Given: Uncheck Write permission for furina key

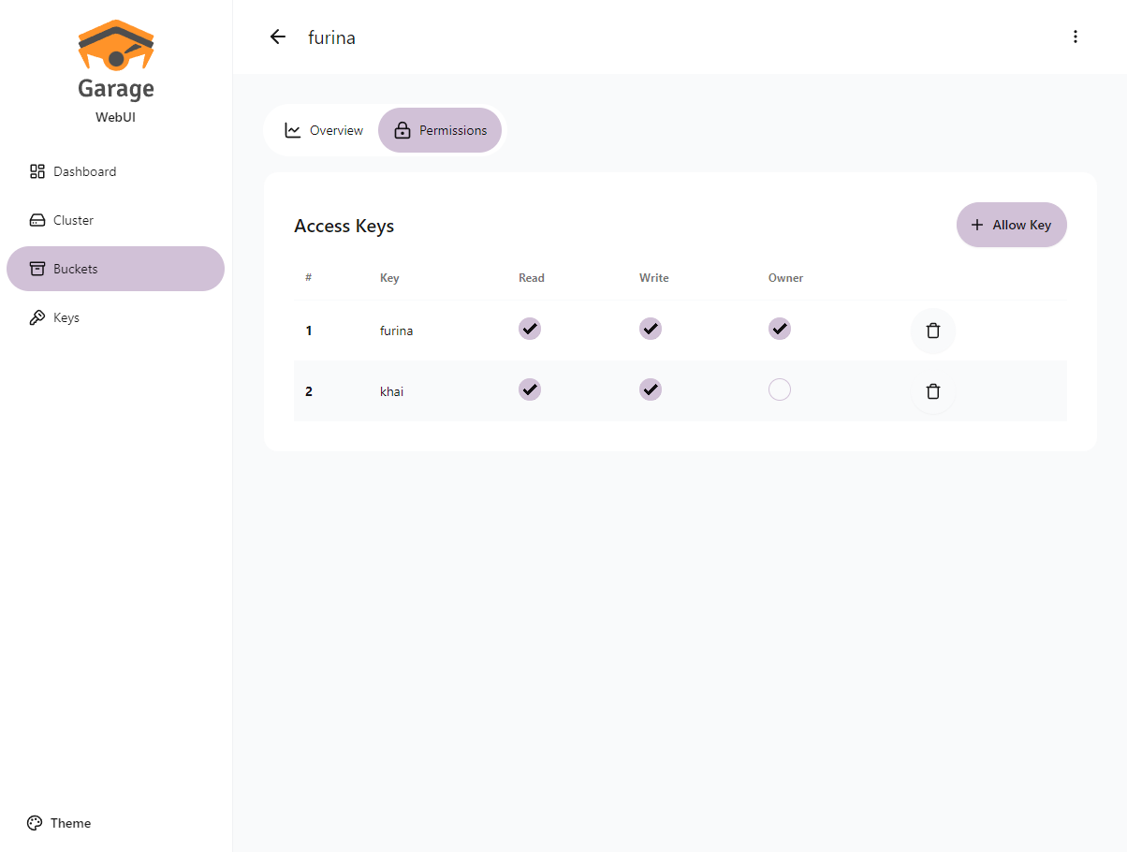Looking at the screenshot, I should click(x=651, y=329).
